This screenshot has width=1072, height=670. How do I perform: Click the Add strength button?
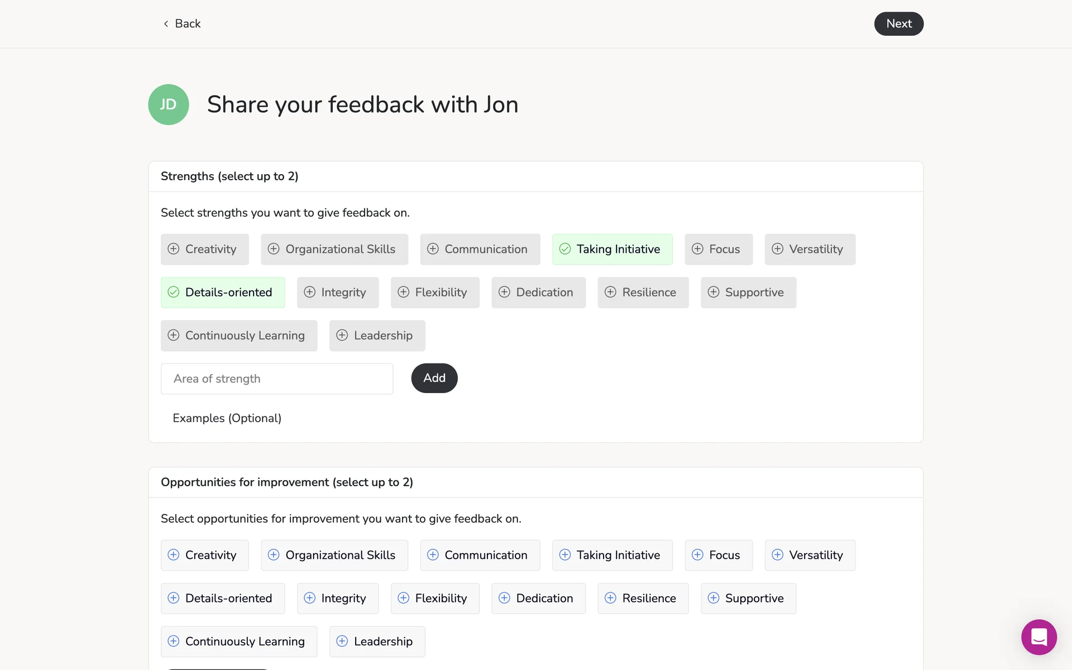click(x=434, y=378)
